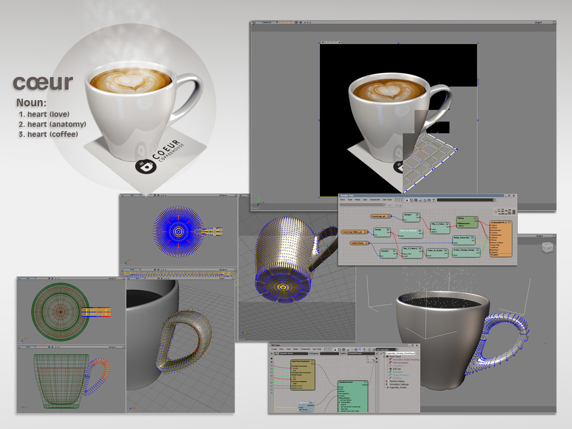The height and width of the screenshot is (429, 572).
Task: Click the ICE Tree overview thumbnail
Action: (x=371, y=359)
